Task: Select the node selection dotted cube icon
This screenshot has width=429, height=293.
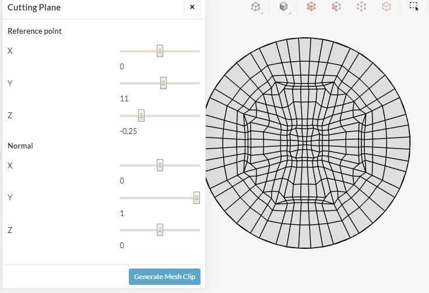Action: pos(361,7)
